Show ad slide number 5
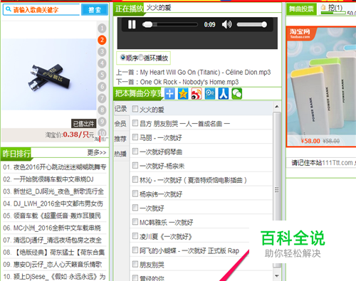 [x=102, y=75]
